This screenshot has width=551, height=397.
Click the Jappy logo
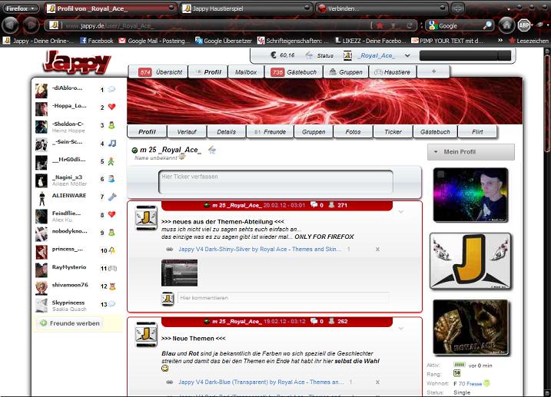(x=77, y=61)
